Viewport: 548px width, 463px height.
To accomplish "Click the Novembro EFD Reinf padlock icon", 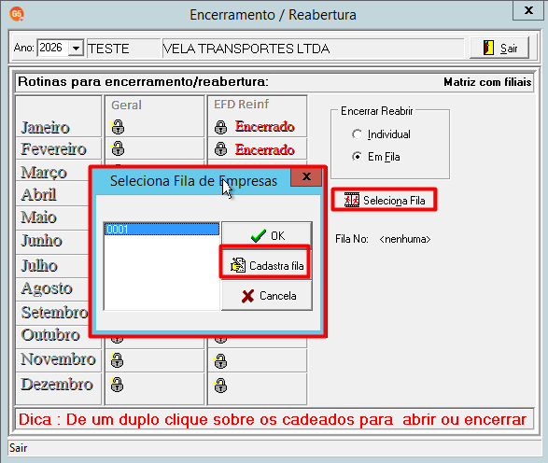I will tap(220, 361).
